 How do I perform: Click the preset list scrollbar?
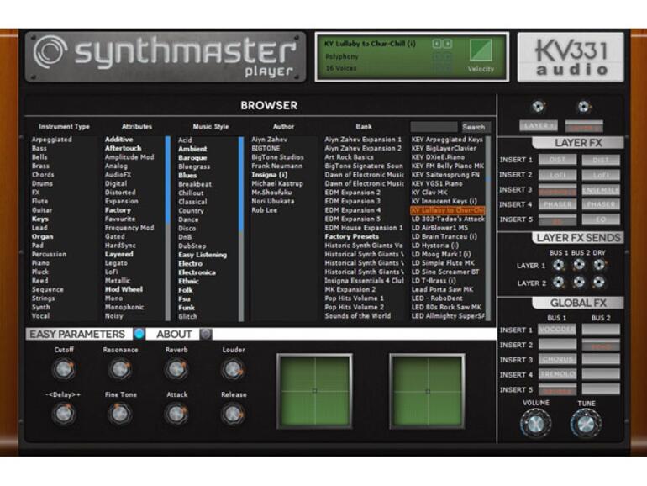pos(488,229)
